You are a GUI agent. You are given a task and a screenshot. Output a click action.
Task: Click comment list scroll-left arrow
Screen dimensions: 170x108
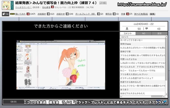tap(121, 96)
